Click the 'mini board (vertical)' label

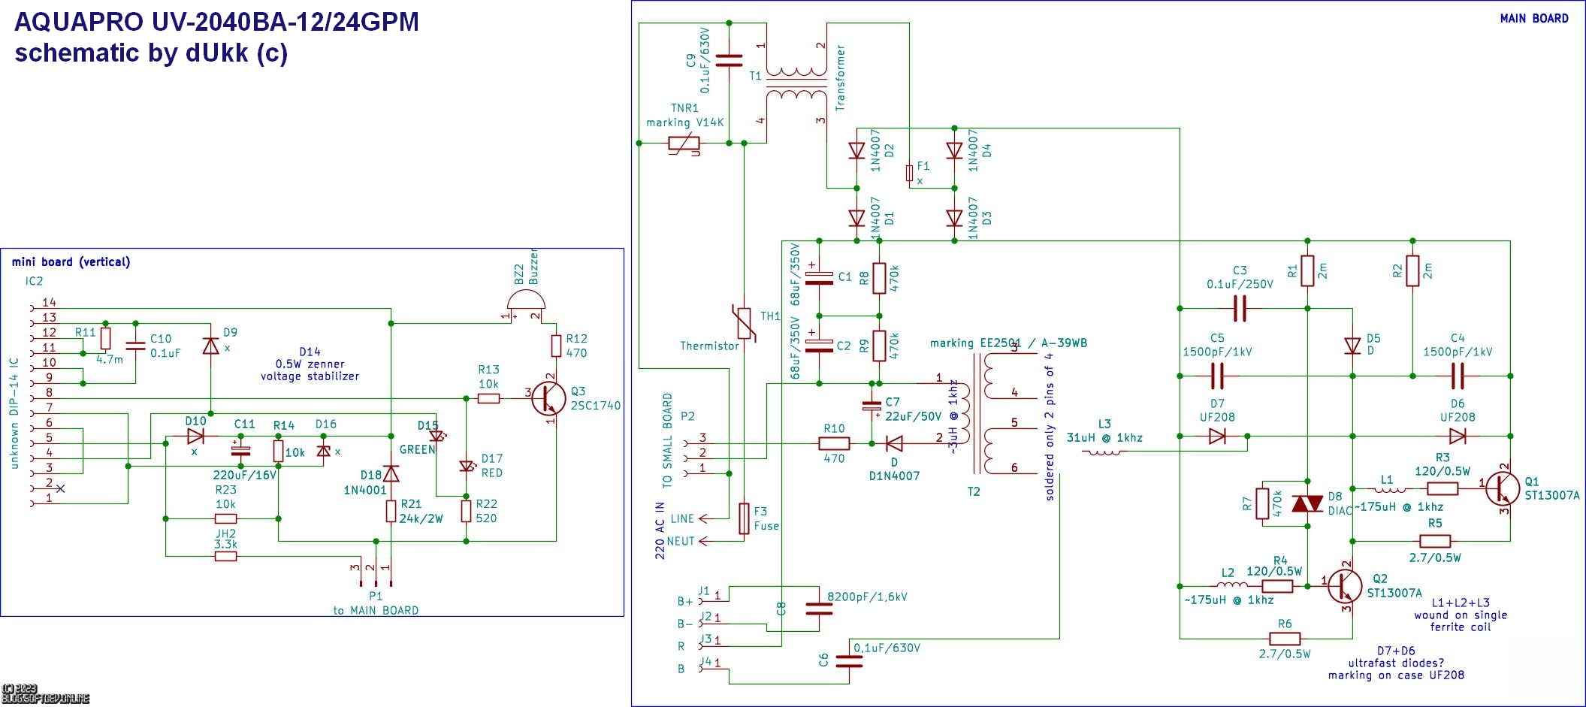tap(71, 262)
